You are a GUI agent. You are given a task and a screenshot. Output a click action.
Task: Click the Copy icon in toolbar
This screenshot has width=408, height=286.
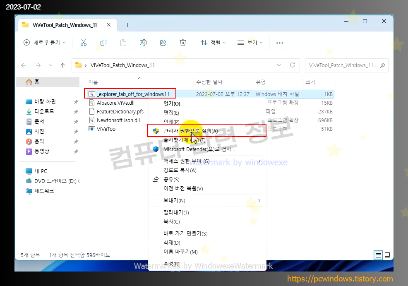[x=103, y=43]
